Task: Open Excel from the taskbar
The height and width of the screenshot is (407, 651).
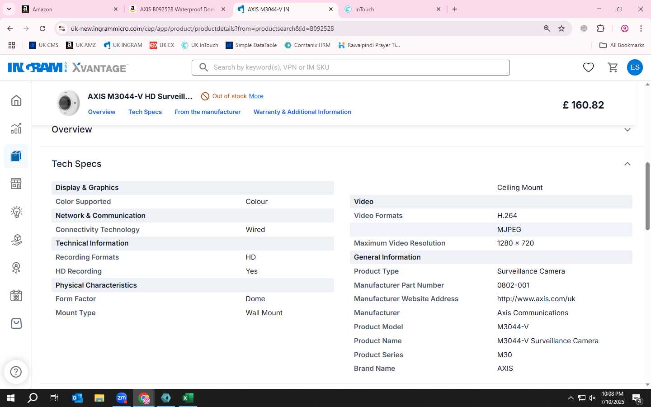Action: click(x=188, y=398)
